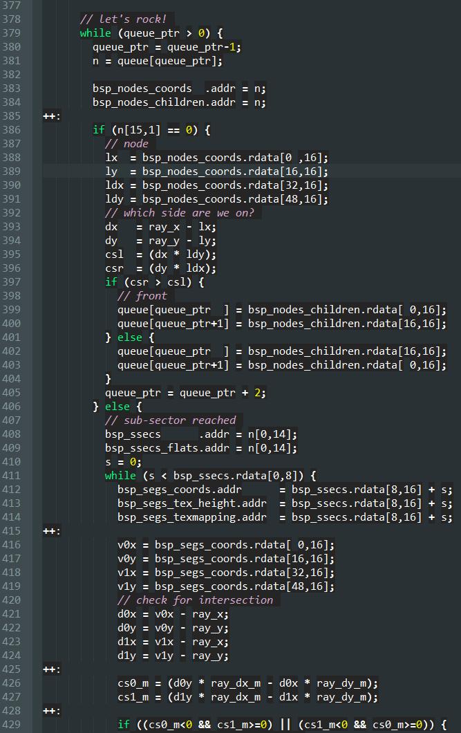The image size is (461, 733).
Task: Click line 399 queue[queue_ptr ] assignment
Action: 282,310
